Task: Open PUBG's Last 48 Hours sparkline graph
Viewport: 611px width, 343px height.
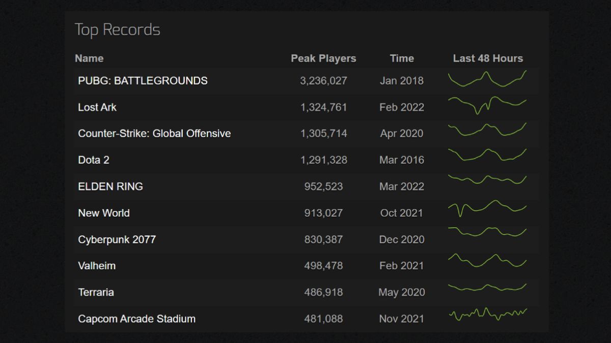Action: click(488, 79)
